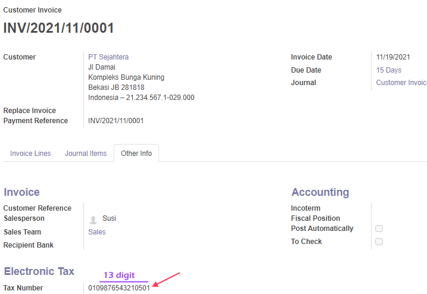Click the Tax Number value 0109876543210501

pos(119,287)
